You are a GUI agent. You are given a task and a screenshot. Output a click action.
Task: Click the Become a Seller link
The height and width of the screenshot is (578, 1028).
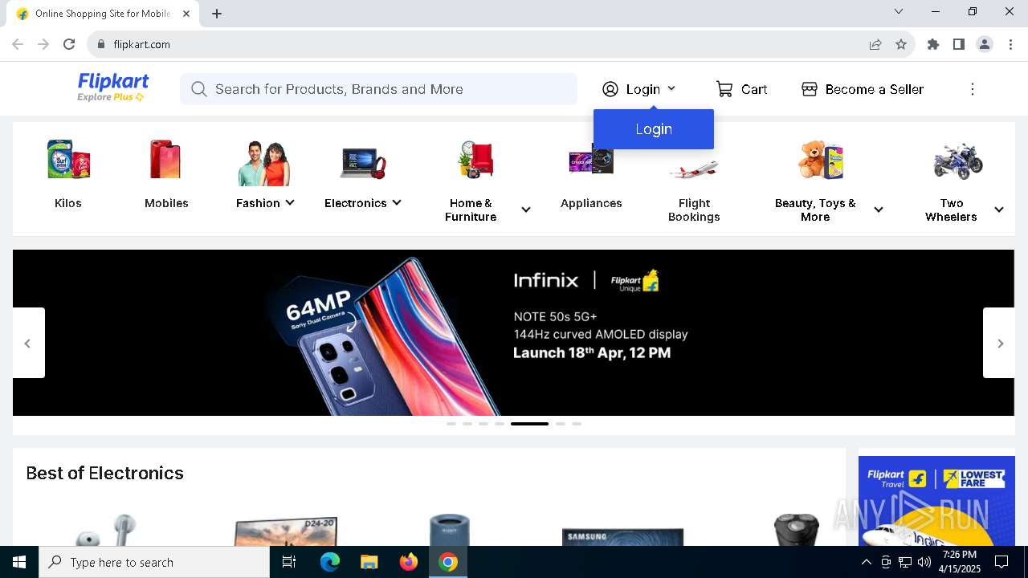[x=875, y=89]
